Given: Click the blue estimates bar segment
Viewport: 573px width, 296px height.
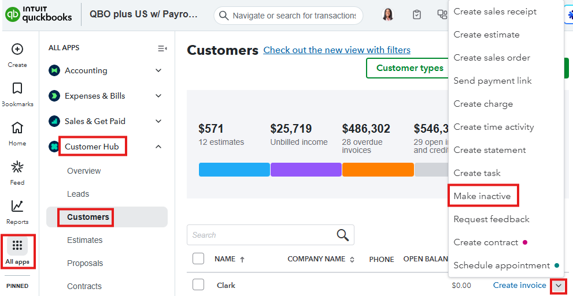Looking at the screenshot, I should [x=234, y=170].
